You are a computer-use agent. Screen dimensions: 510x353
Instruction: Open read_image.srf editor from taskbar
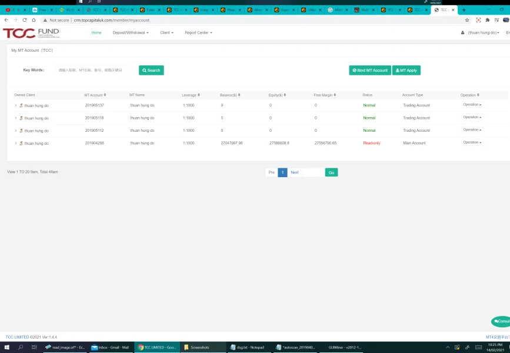[x=65, y=347]
